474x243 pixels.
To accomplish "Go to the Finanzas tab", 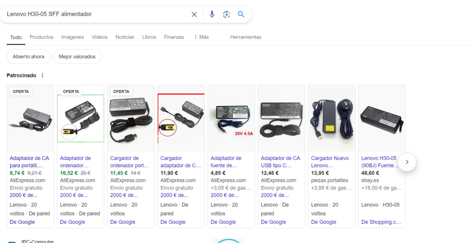I will pyautogui.click(x=174, y=37).
